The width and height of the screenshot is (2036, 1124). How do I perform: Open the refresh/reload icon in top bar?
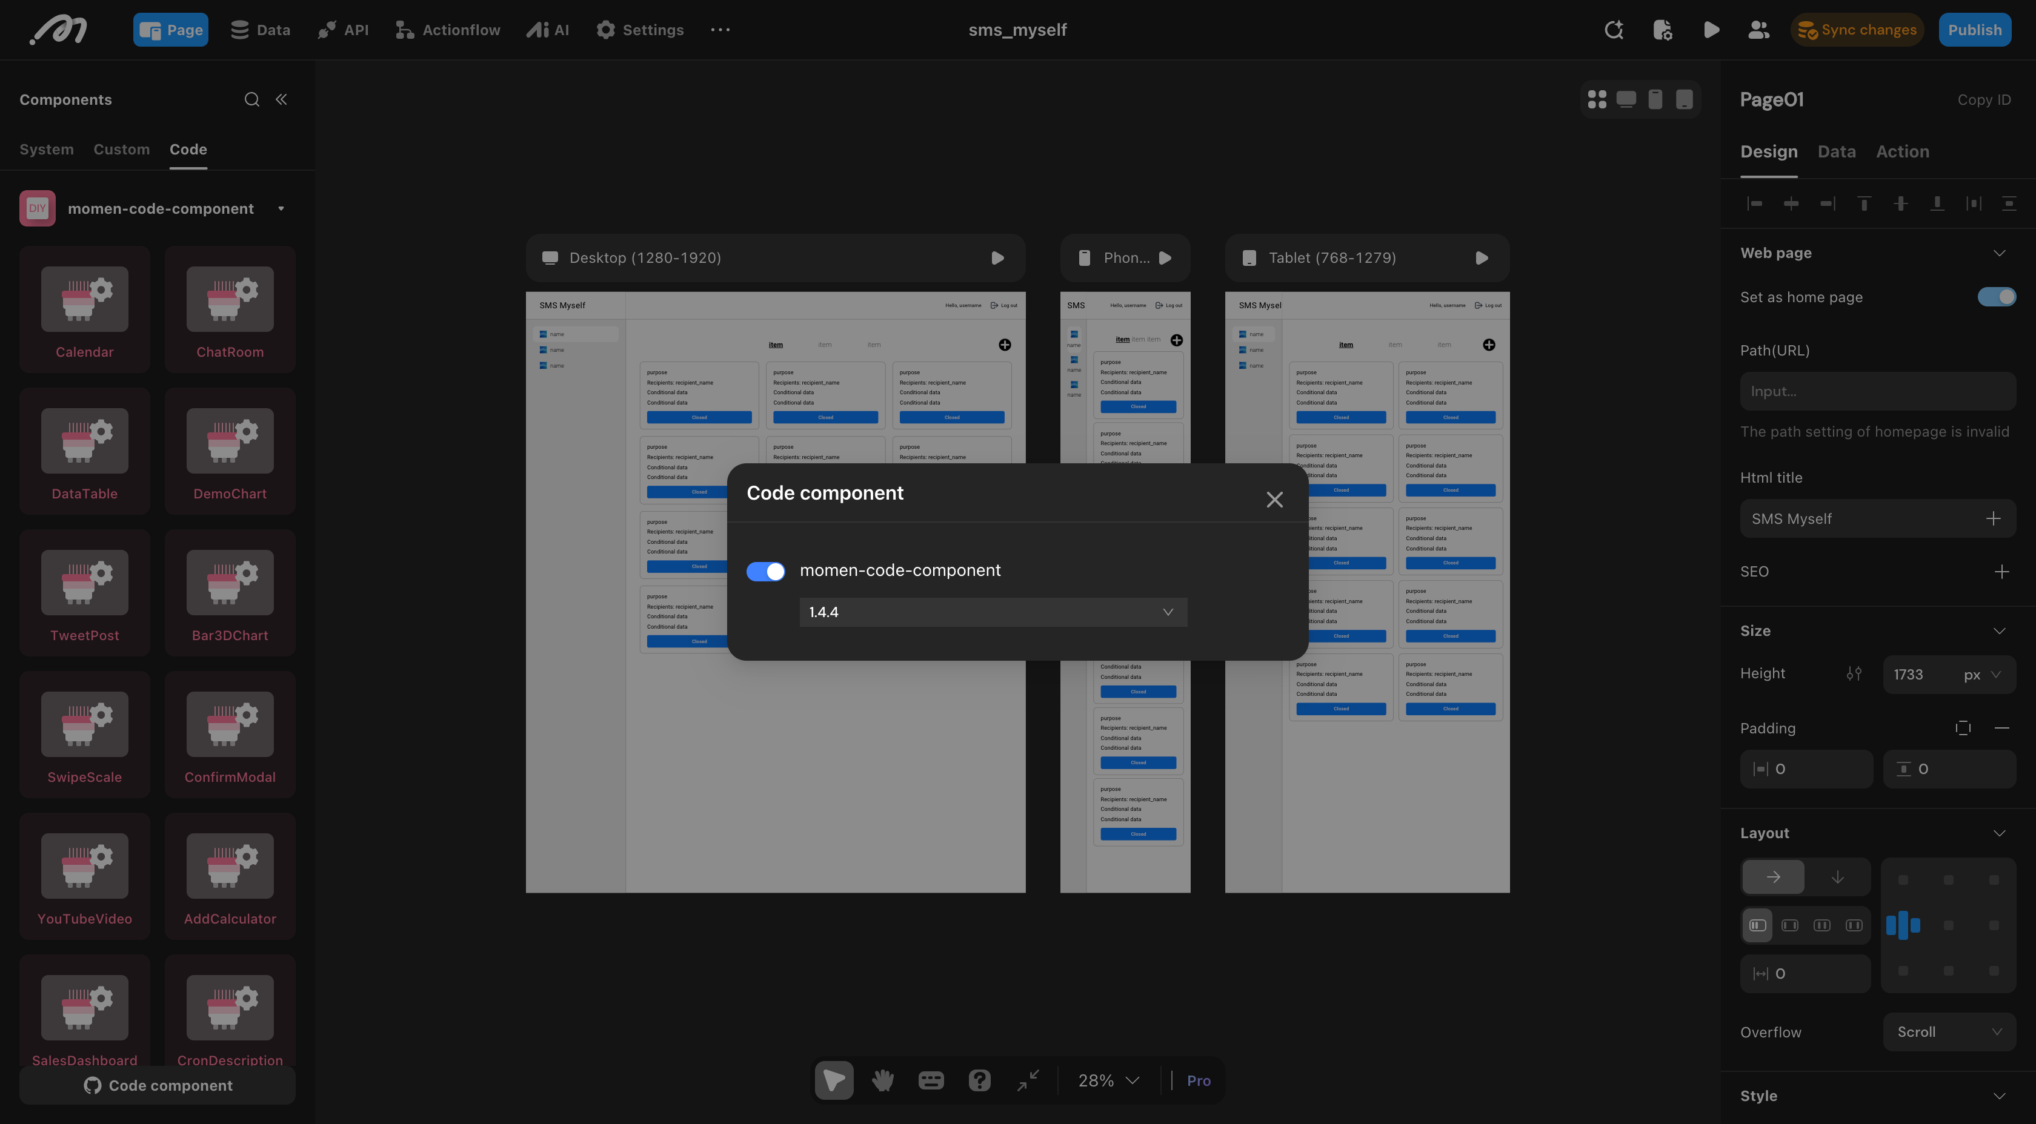[x=1614, y=30]
